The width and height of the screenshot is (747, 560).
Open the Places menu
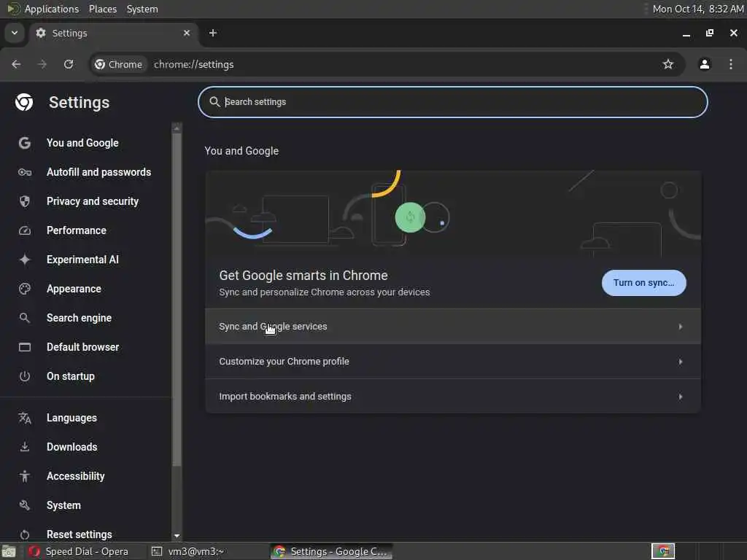coord(103,9)
